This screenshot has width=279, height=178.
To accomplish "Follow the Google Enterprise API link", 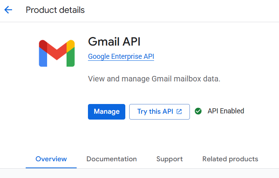I will click(121, 56).
